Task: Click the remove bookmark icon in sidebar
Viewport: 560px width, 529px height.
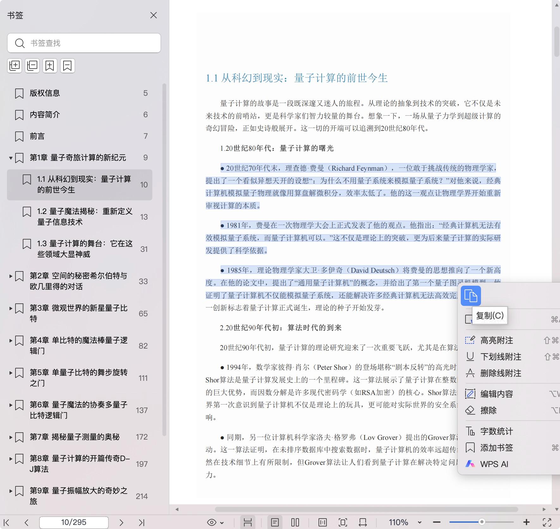Action: pyautogui.click(x=67, y=66)
